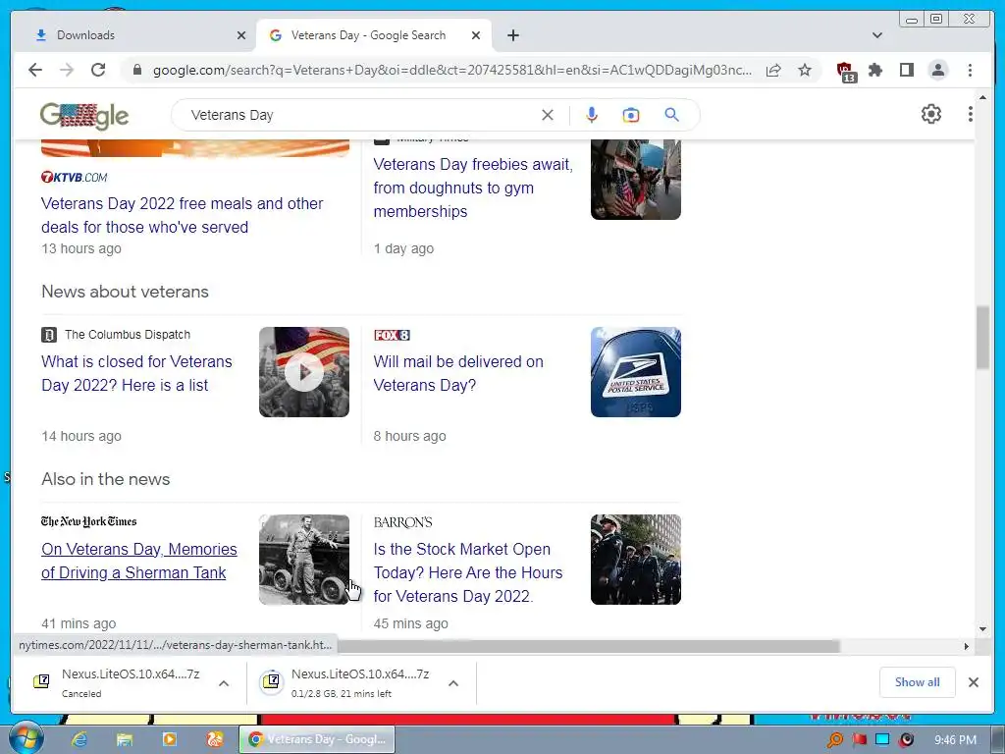Toggle the Chrome side panel

(x=906, y=70)
